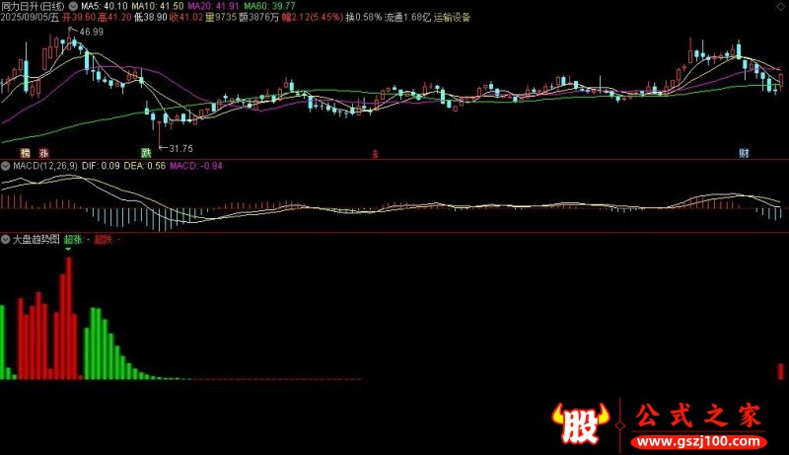This screenshot has width=789, height=455.
Task: Click the 大盘趋势图 indicator name
Action: pos(36,240)
